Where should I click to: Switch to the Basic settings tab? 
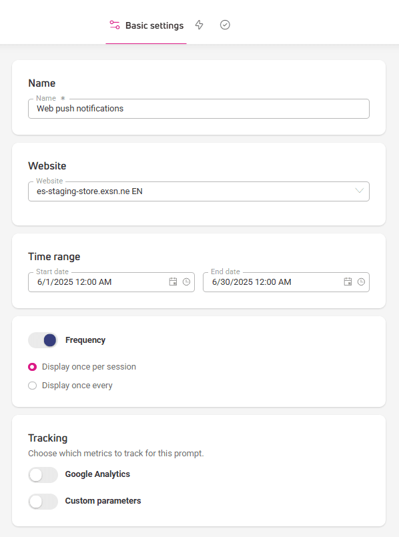(x=146, y=25)
